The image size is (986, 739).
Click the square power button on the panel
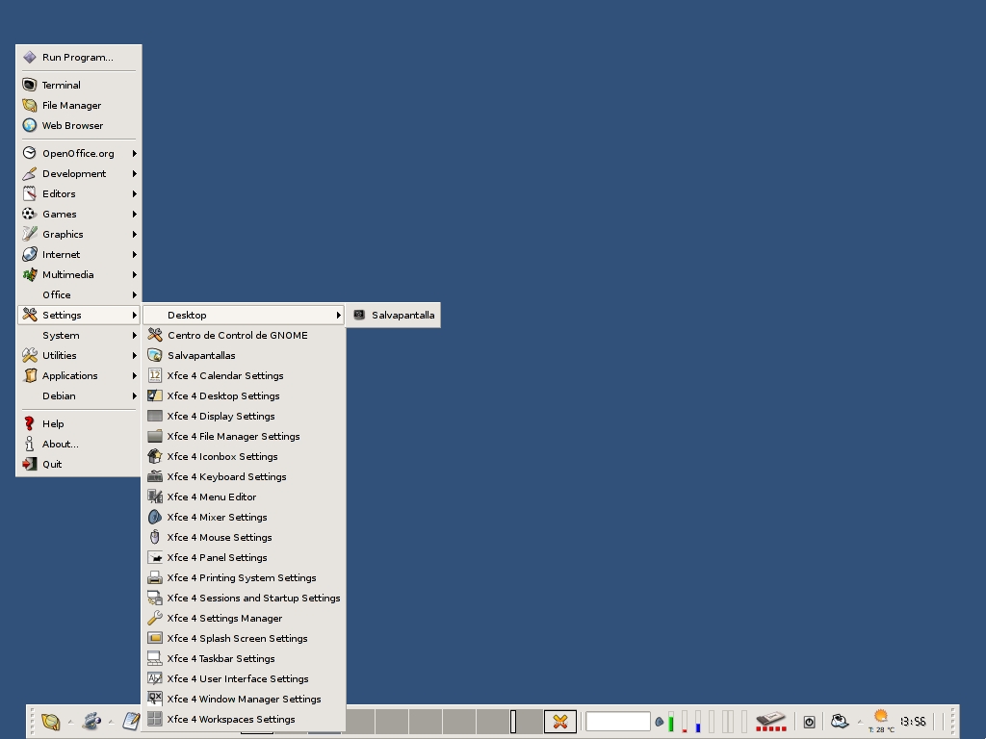[809, 722]
